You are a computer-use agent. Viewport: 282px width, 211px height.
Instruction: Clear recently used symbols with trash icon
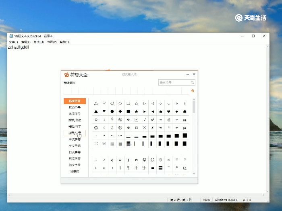coord(193,90)
